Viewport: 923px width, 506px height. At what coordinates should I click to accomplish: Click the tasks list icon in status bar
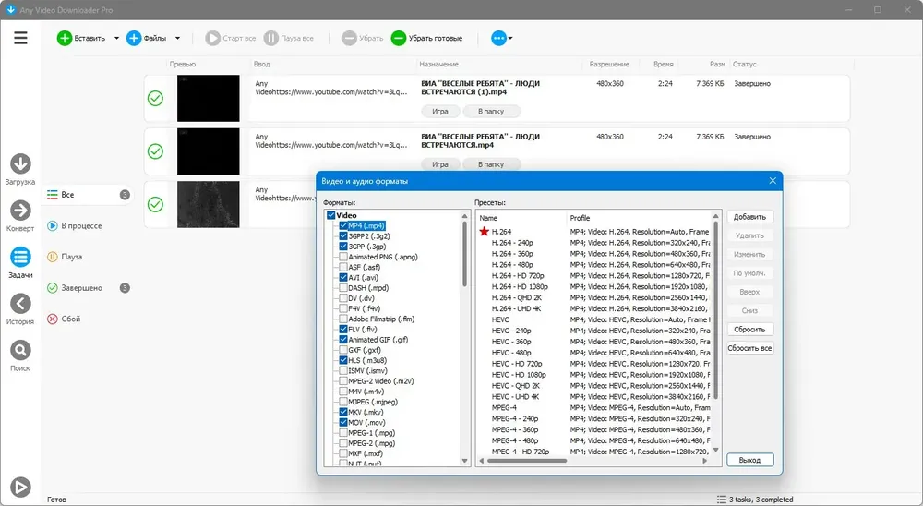721,500
